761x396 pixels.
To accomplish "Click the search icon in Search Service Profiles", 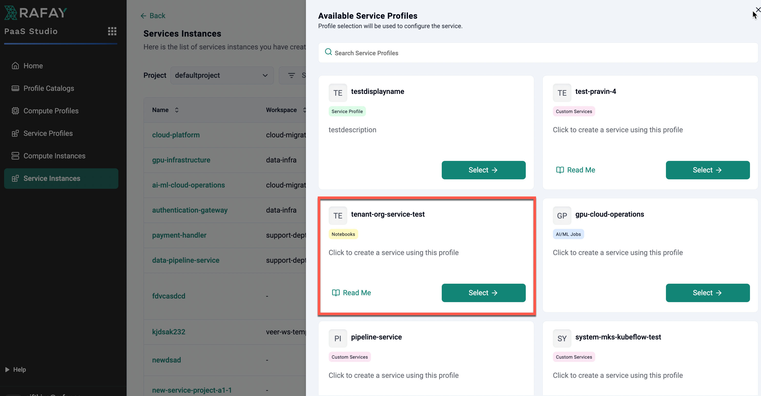I will pyautogui.click(x=328, y=52).
